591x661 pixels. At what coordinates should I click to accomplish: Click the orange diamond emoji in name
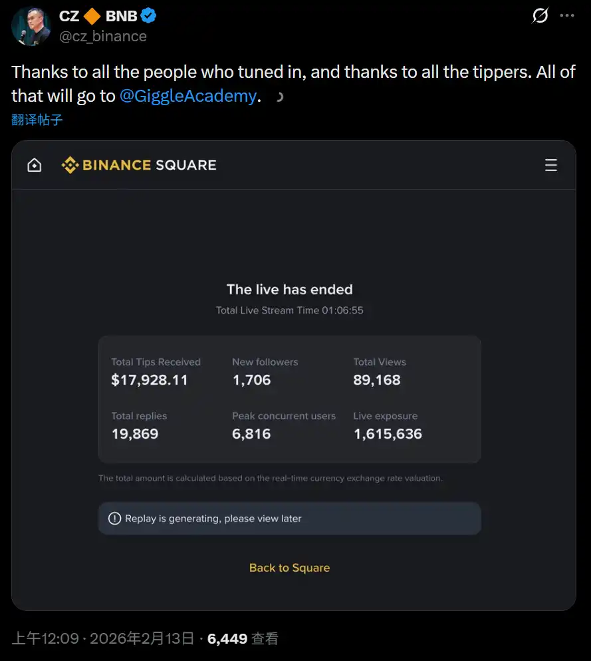92,16
